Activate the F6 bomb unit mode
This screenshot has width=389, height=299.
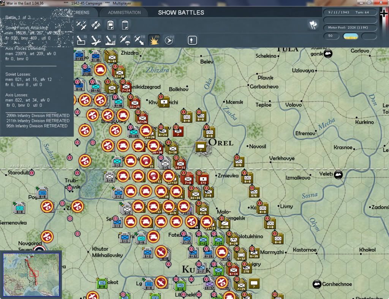[81, 40]
